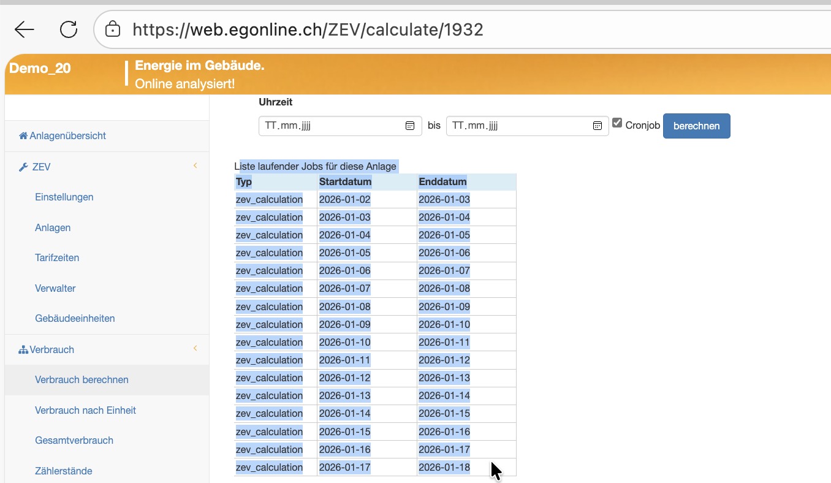Open the Zählerstände link
Screen dimensions: 831x483
point(64,471)
